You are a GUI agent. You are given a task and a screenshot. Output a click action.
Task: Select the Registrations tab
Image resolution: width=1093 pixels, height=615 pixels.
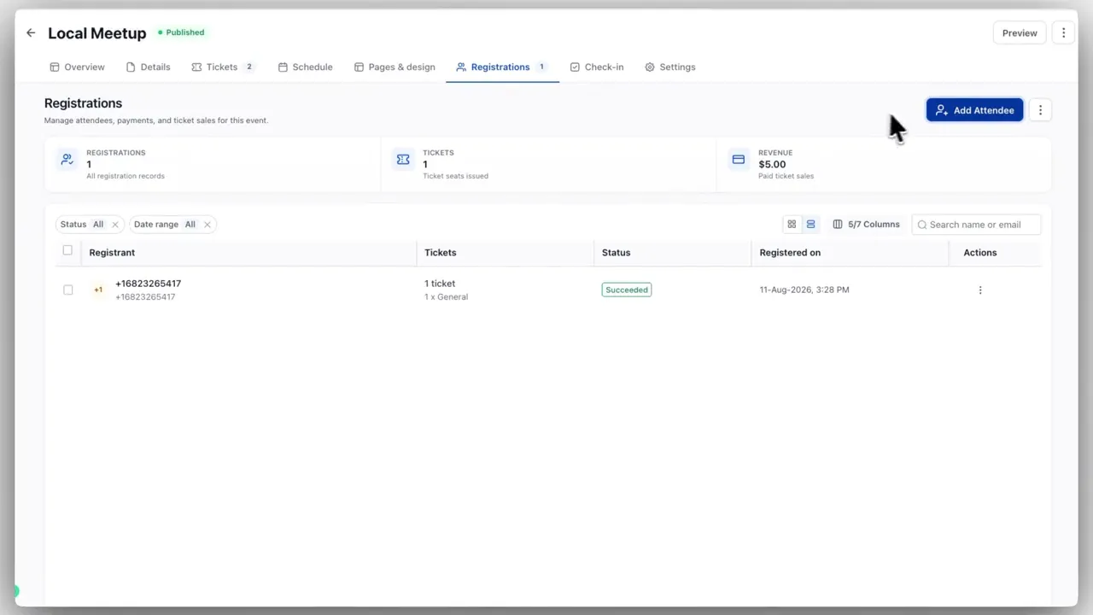502,67
